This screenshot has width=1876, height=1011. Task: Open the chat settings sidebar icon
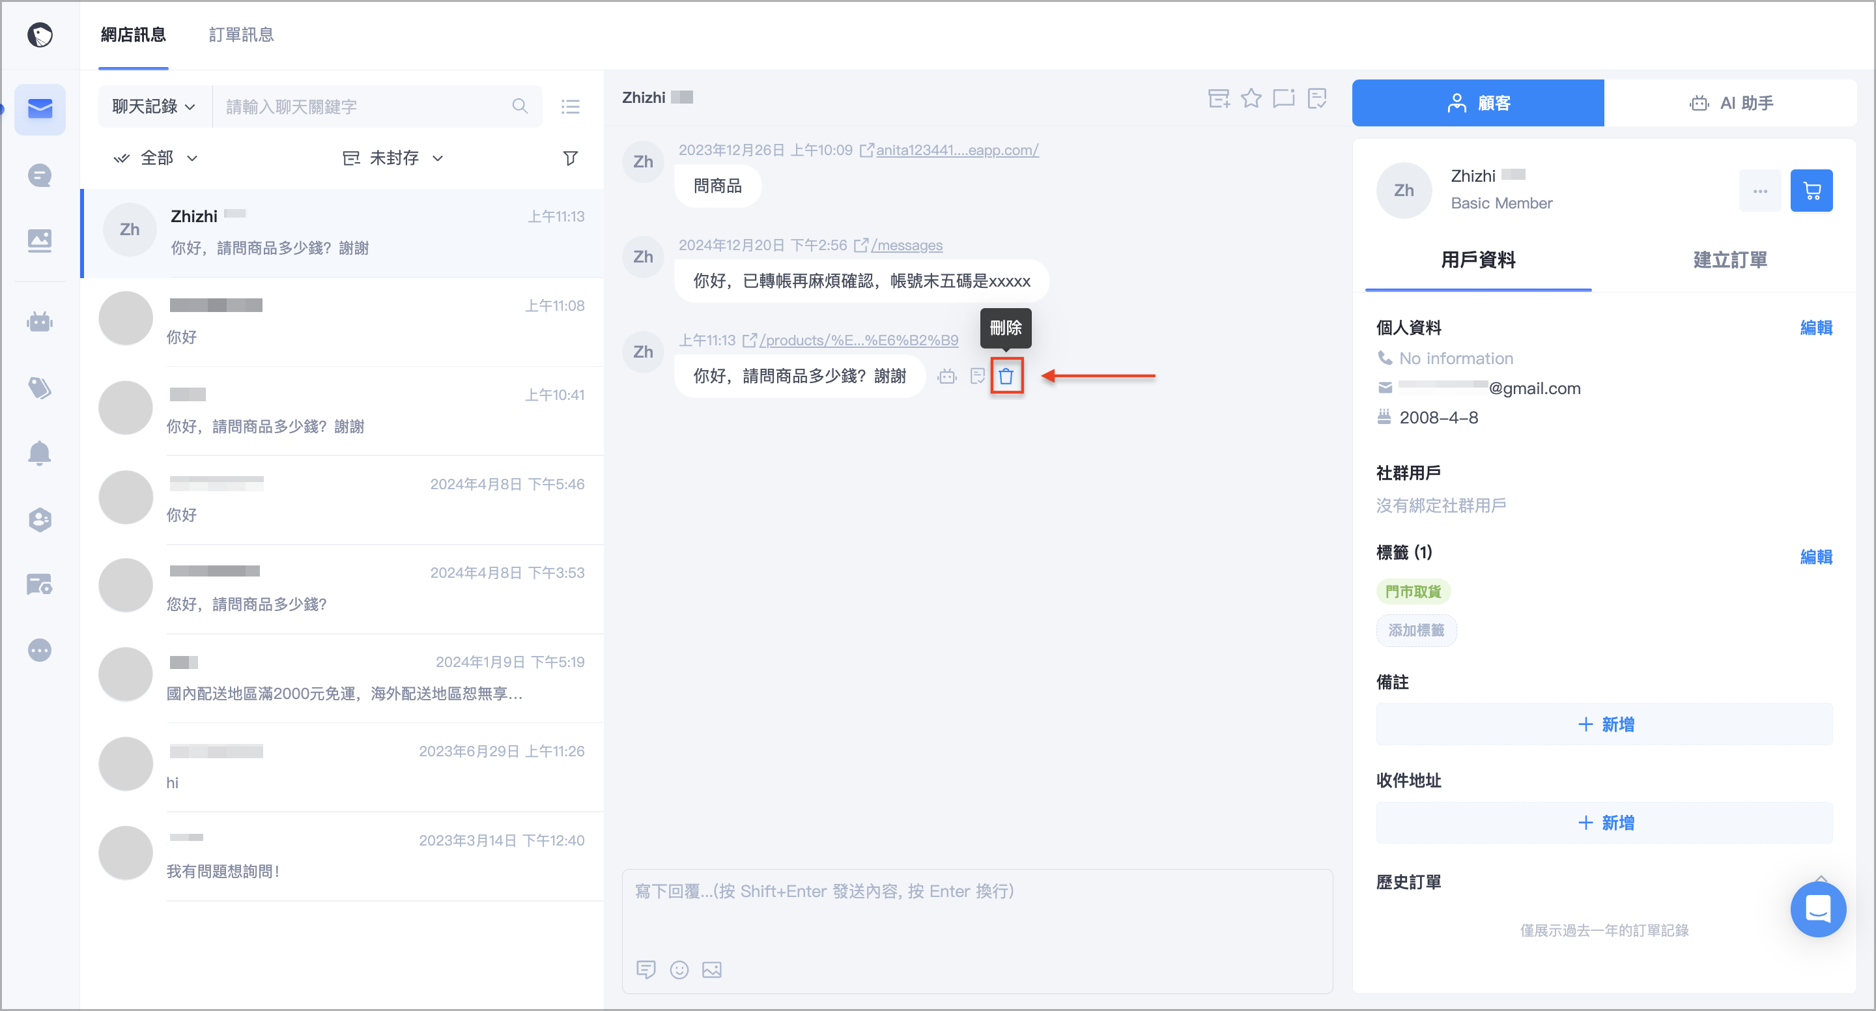(39, 584)
